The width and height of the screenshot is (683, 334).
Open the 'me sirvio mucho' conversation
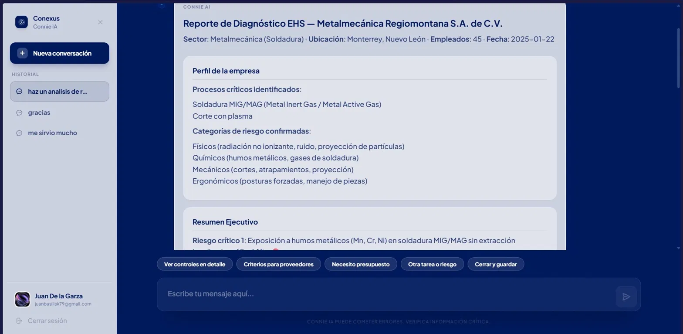coord(60,133)
